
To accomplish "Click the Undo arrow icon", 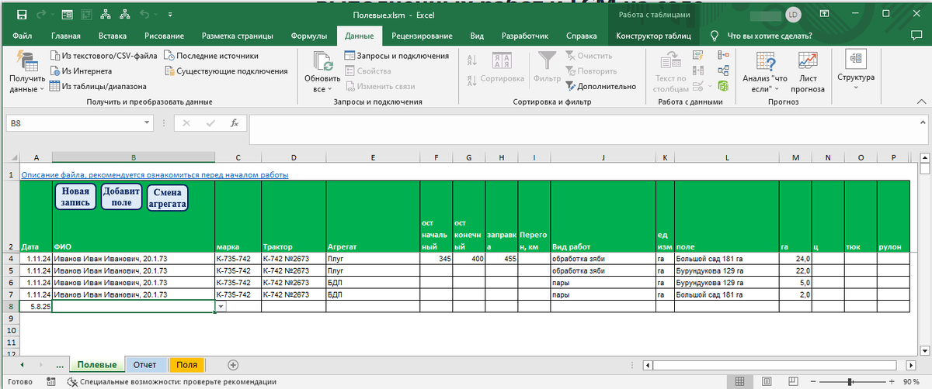I will click(144, 14).
